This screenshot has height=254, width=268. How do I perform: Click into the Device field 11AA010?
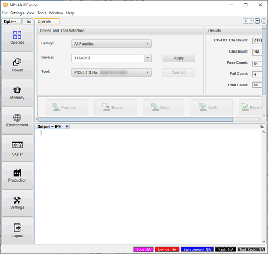[108, 58]
